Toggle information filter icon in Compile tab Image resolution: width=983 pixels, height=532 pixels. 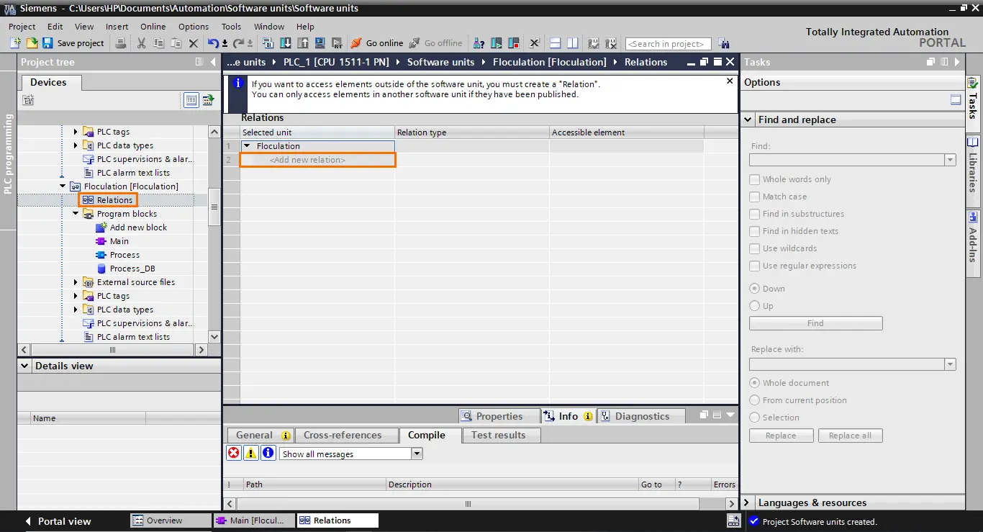(x=268, y=453)
